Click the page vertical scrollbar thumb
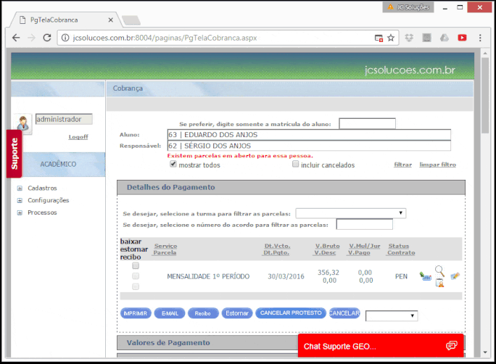496x364 pixels. tap(485, 95)
